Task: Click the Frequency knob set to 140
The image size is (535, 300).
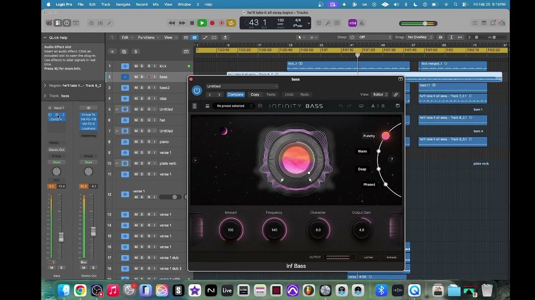Action: (274, 230)
